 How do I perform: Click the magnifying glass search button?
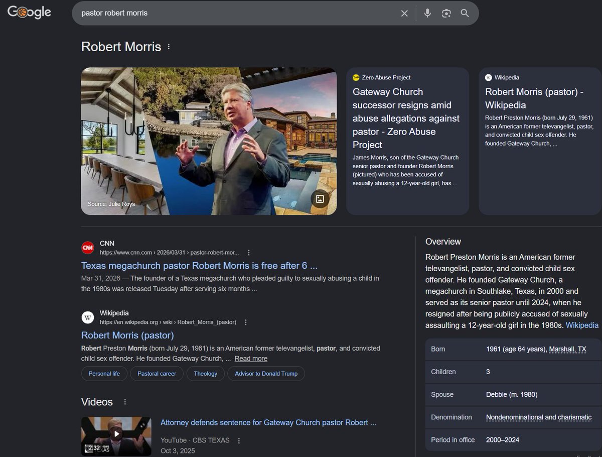[465, 14]
